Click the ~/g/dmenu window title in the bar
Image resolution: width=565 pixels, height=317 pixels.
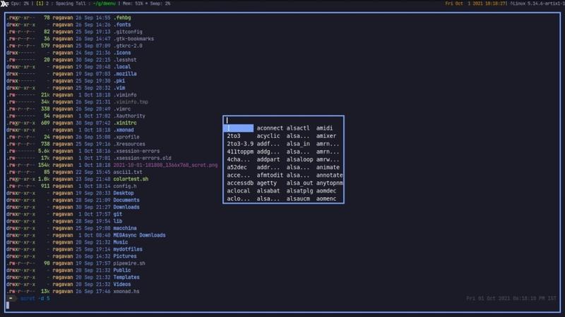point(104,4)
